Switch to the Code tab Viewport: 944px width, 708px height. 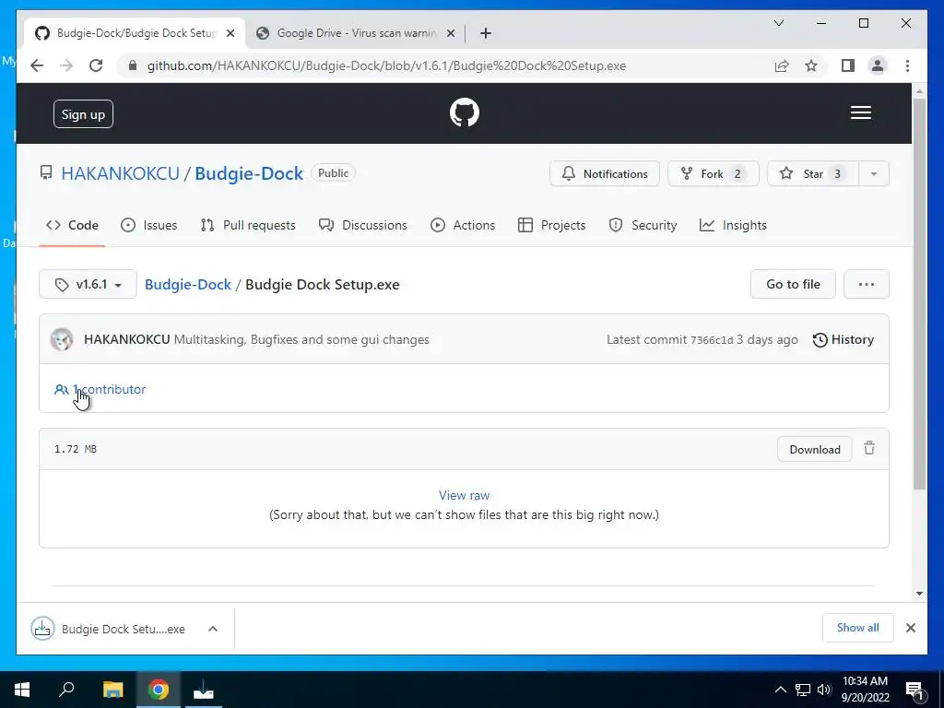click(72, 225)
